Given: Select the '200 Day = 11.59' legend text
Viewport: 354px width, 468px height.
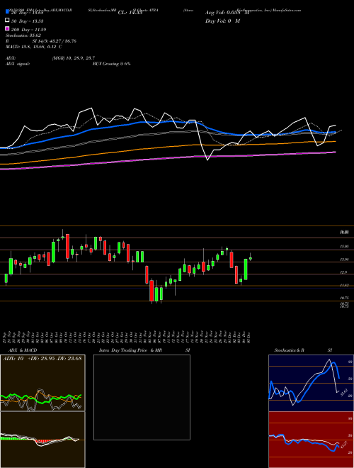Looking at the screenshot, I should point(28,30).
